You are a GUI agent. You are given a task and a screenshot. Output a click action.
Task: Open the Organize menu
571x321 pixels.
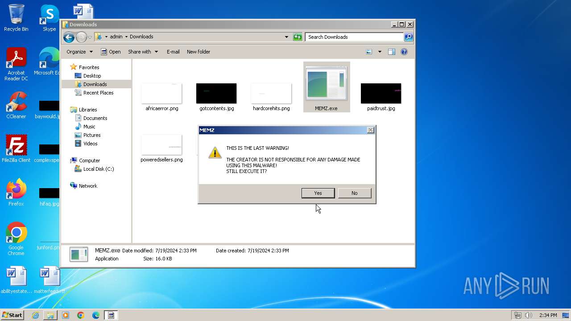[79, 52]
